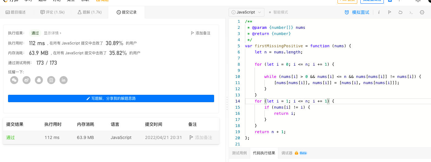Image resolution: width=431 pixels, height=162 pixels.
Task: Click the pencil icon on 写题解 button
Action: (89, 98)
